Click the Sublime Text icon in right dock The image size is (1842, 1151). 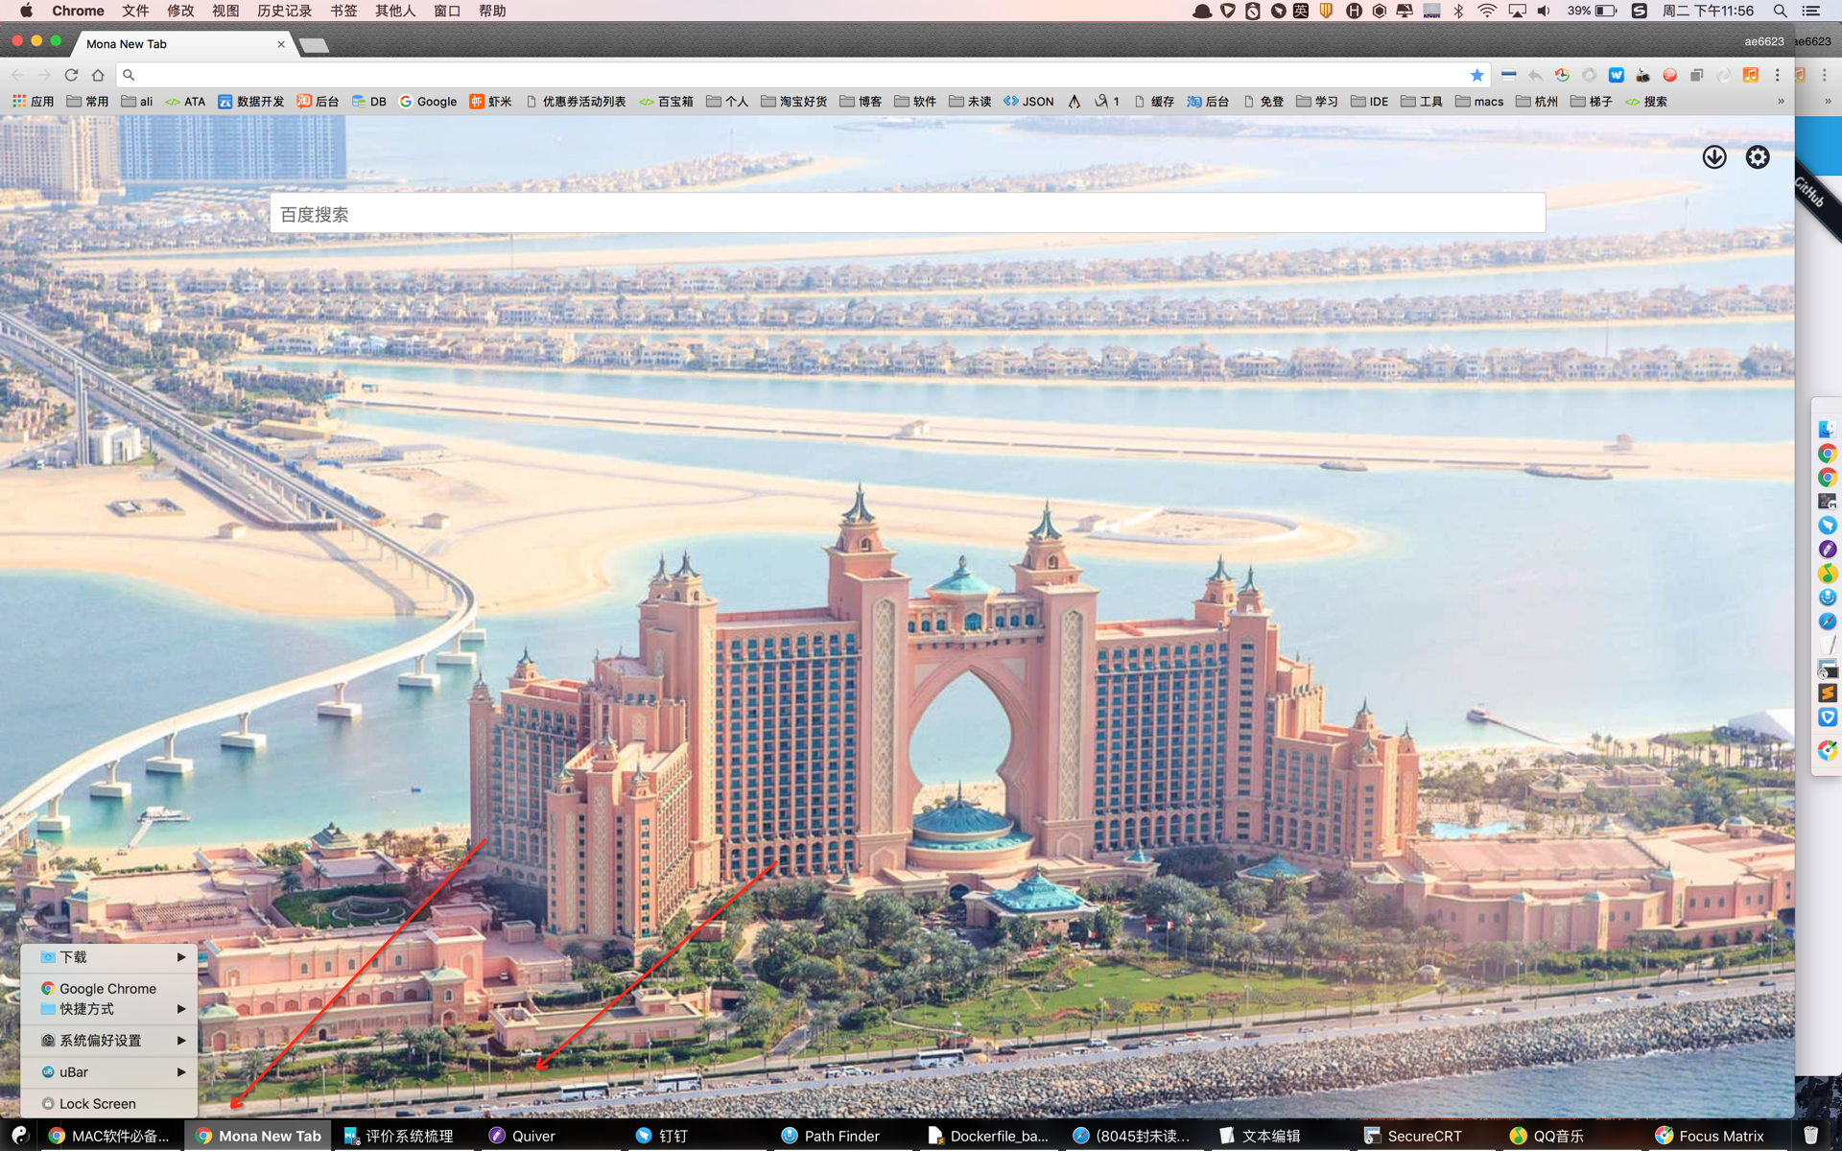tap(1828, 693)
